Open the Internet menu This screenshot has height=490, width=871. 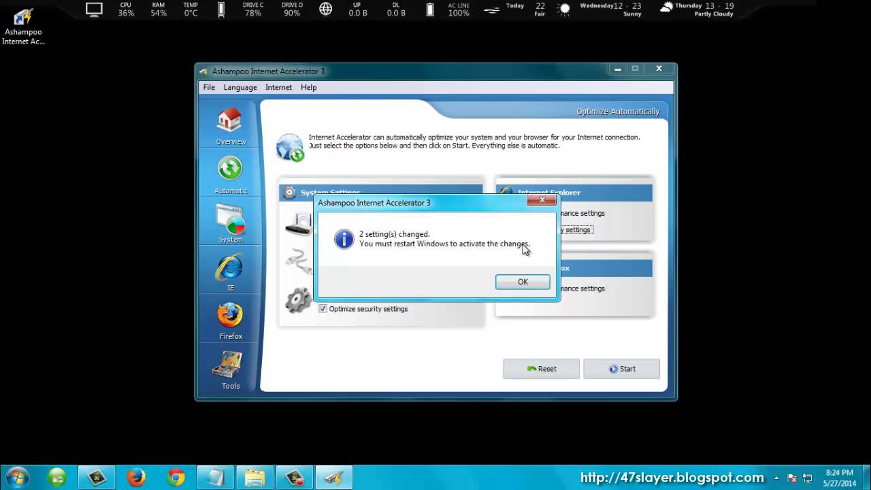click(x=278, y=87)
